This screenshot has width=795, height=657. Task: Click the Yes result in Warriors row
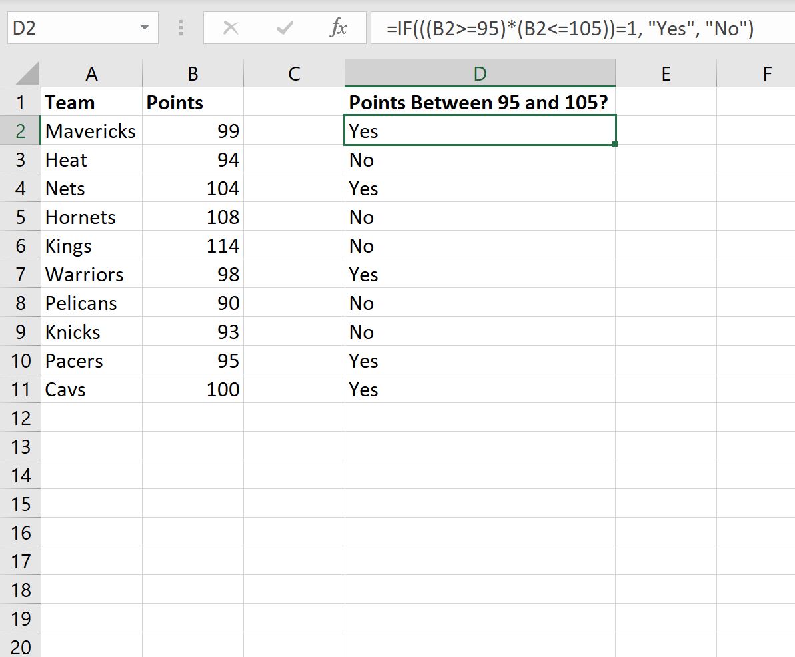(x=480, y=274)
